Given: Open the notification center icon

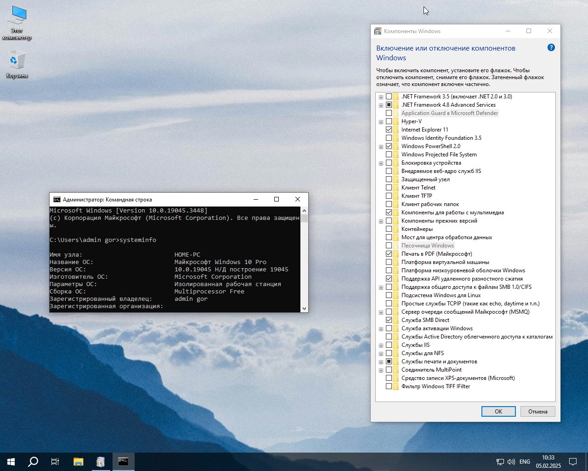Looking at the screenshot, I should tap(573, 462).
